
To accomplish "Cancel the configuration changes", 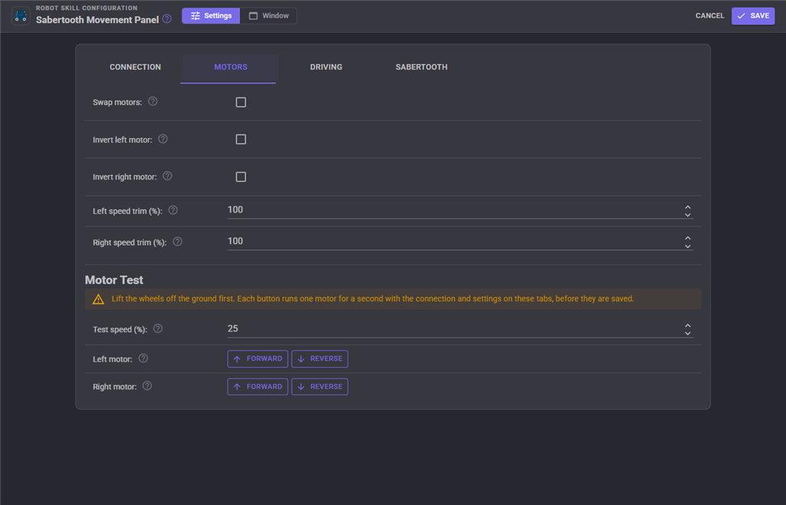I will tap(710, 16).
